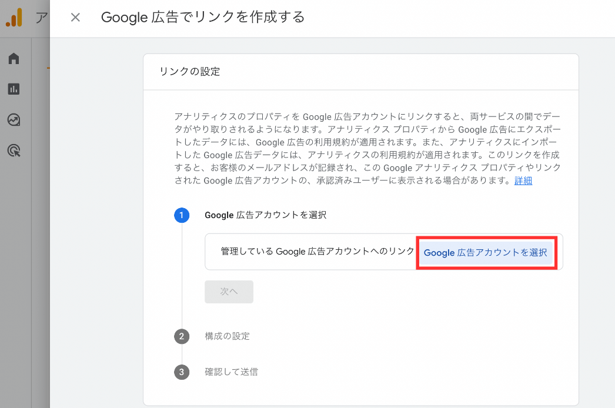Click the Google Analytics logo
The height and width of the screenshot is (408, 615).
tap(14, 18)
